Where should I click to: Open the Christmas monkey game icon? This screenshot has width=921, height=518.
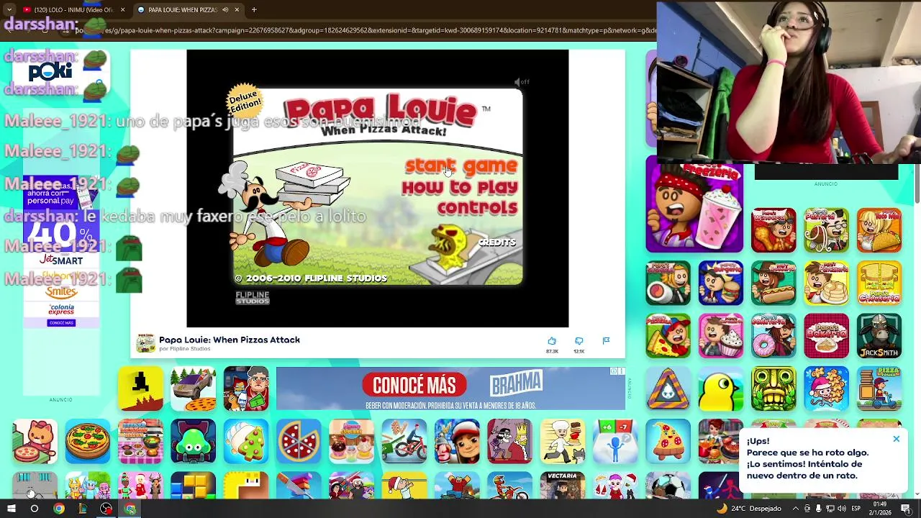pos(826,388)
